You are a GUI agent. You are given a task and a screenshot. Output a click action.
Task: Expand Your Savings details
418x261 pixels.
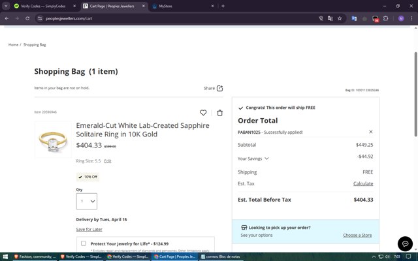click(253, 159)
